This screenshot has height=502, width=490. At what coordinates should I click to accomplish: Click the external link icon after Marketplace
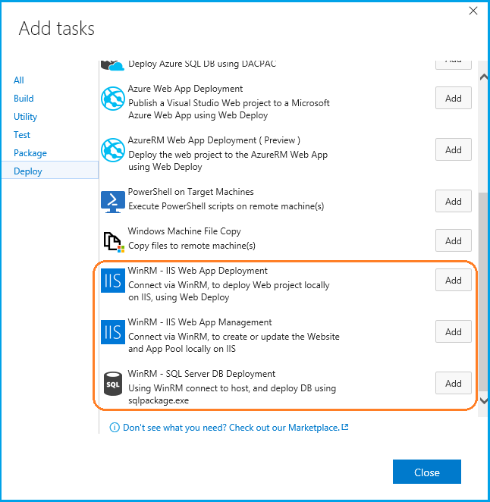[x=345, y=427]
